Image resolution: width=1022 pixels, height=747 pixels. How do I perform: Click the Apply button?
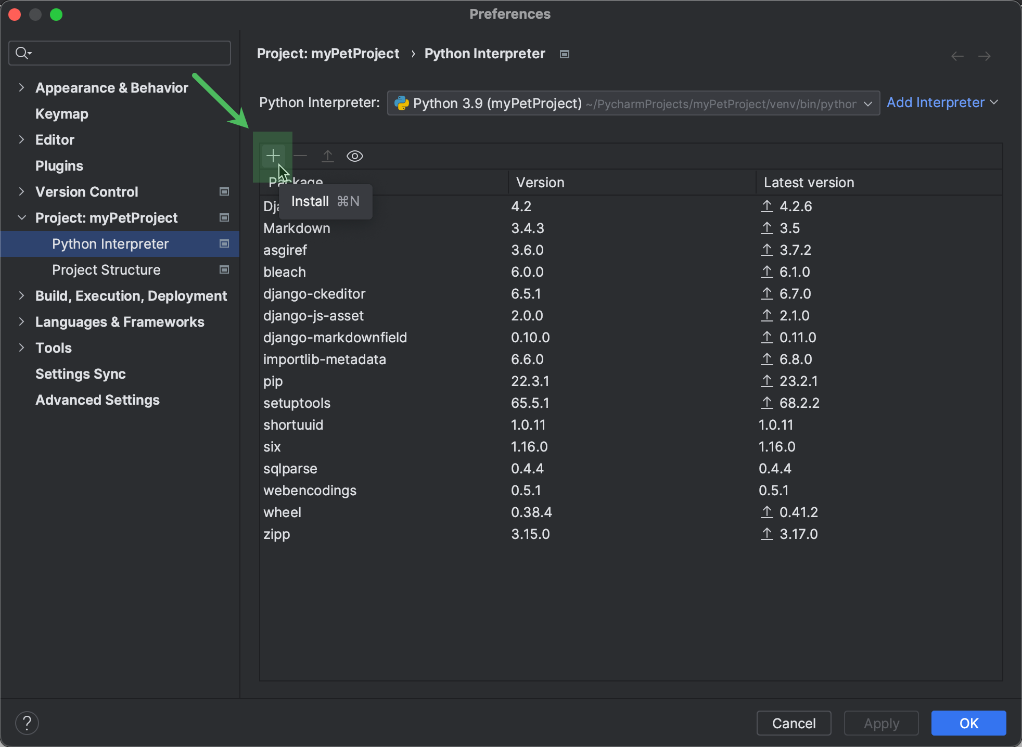881,723
